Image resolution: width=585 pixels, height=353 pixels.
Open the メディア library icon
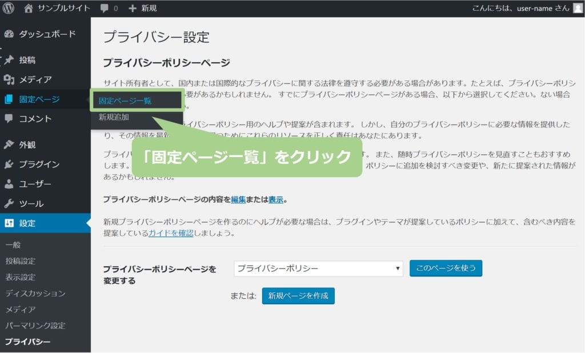coord(9,79)
